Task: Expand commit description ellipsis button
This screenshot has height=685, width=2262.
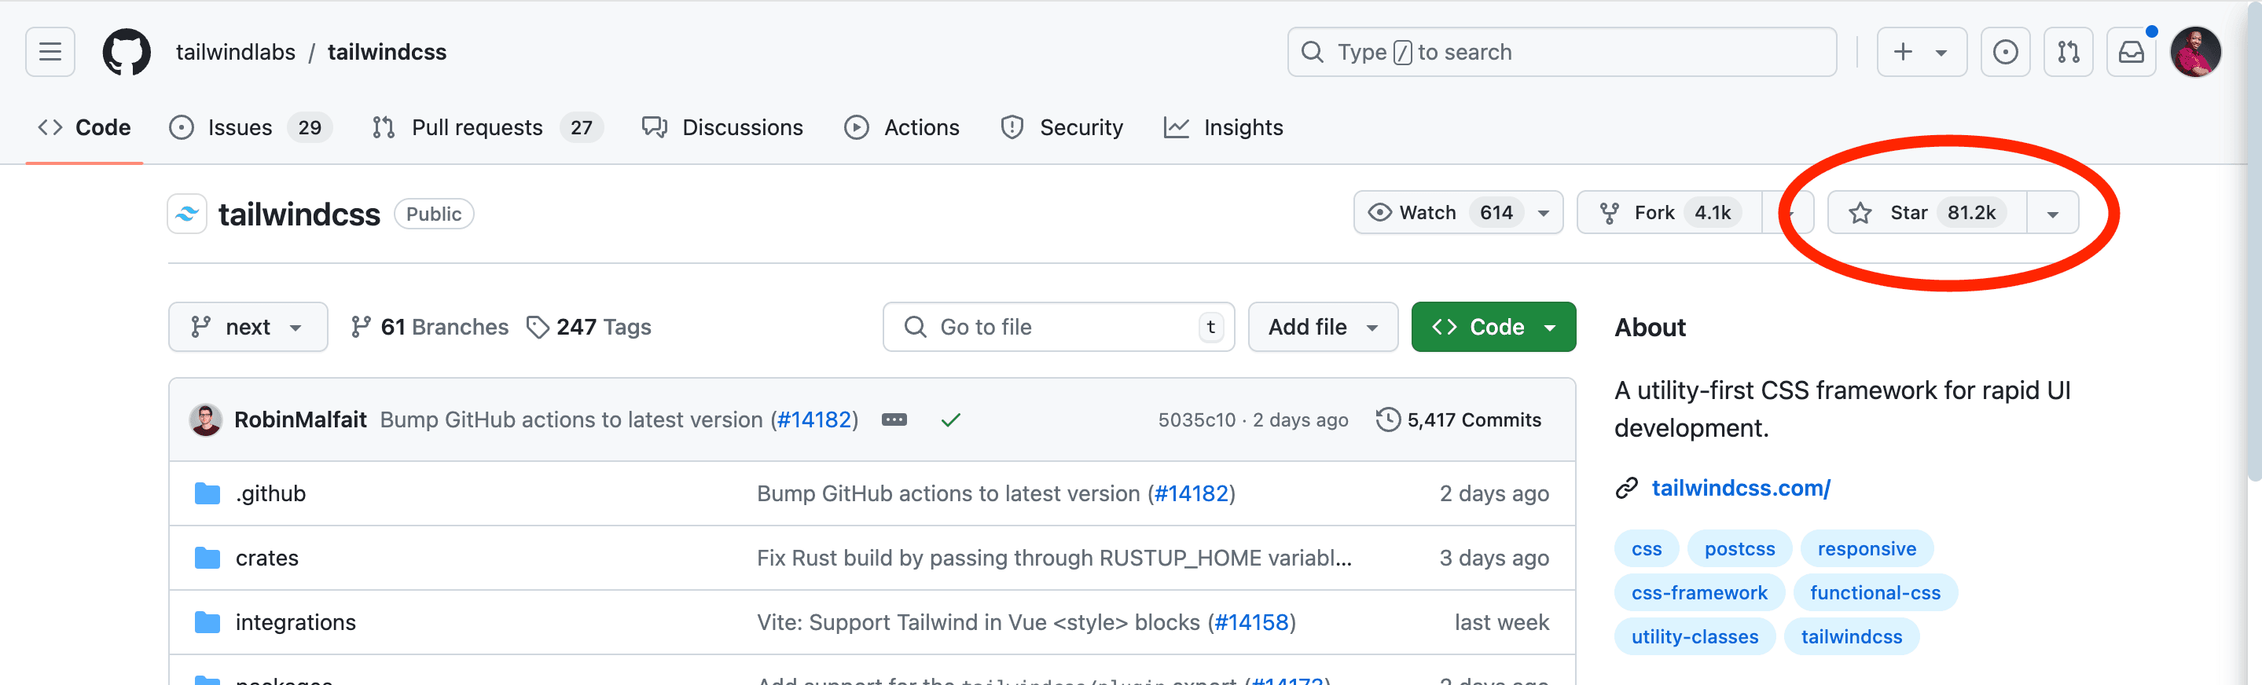Action: [x=894, y=419]
